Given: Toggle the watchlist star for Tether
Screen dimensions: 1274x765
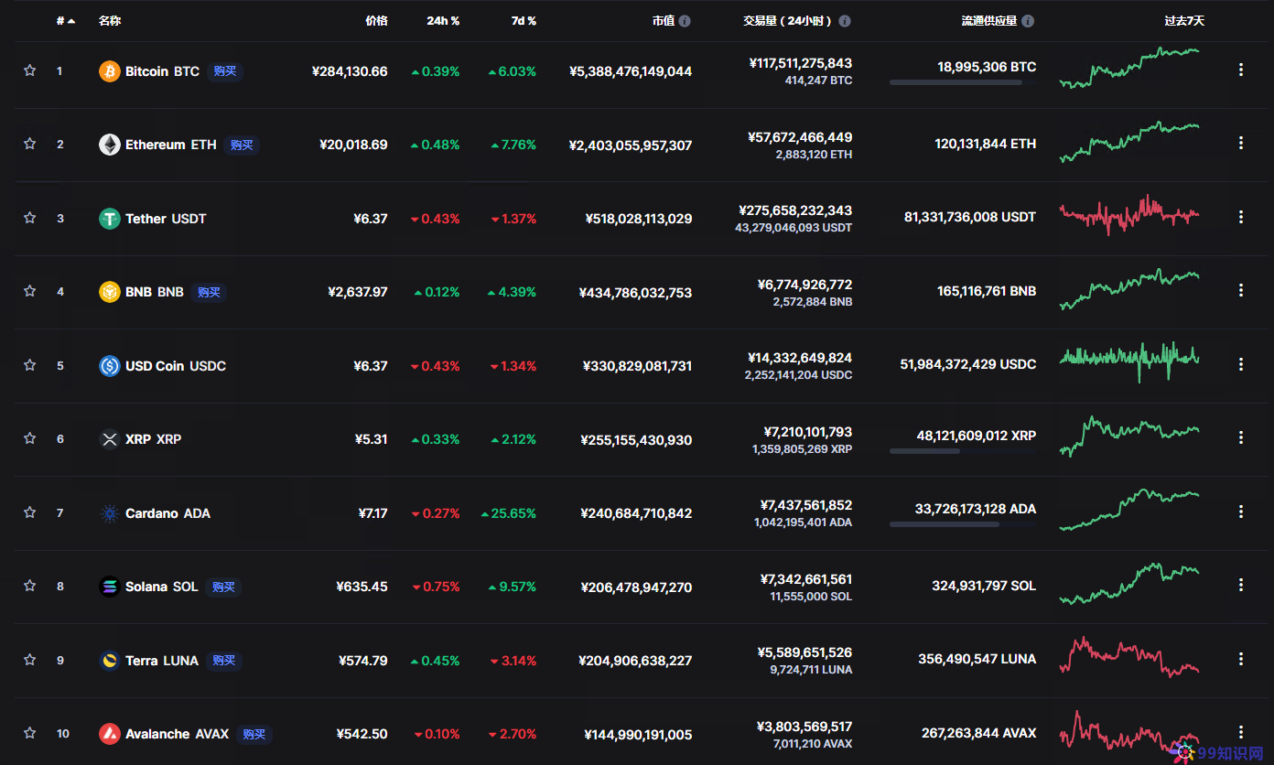Looking at the screenshot, I should coord(29,218).
